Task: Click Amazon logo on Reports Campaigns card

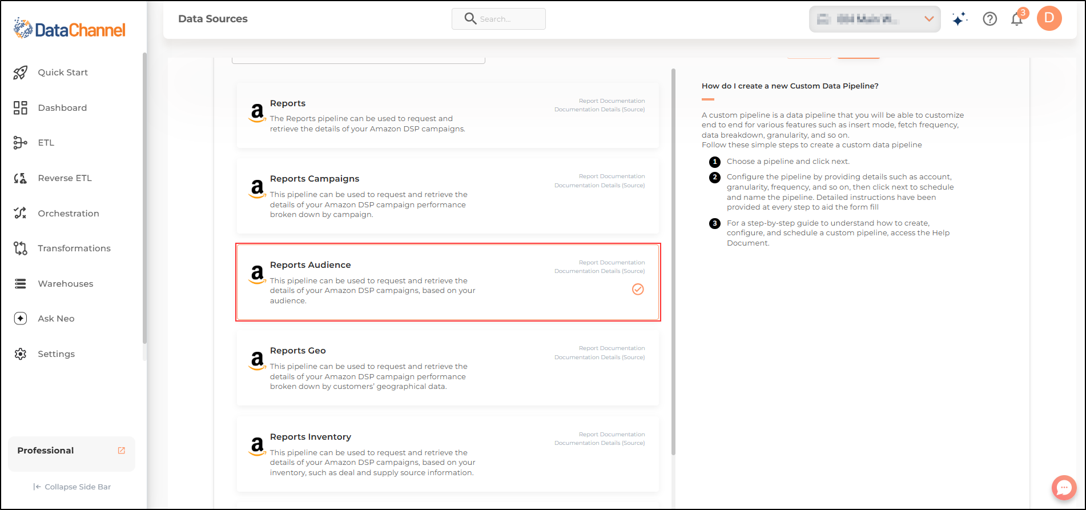Action: coord(258,188)
